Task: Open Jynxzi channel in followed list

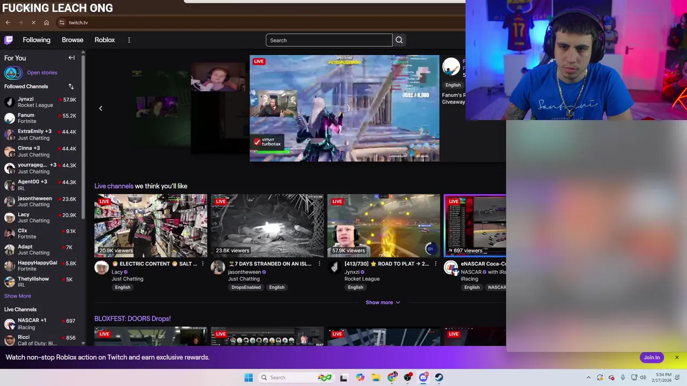Action: tap(41, 102)
